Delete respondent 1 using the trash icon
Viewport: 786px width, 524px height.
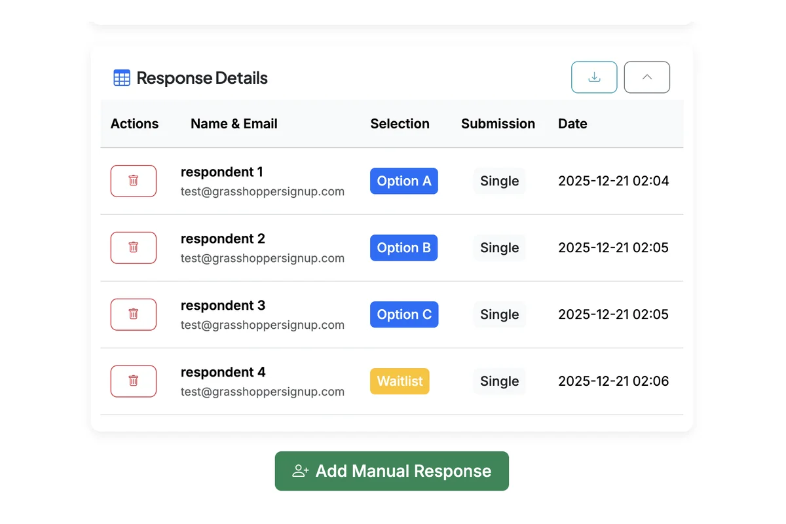(134, 181)
